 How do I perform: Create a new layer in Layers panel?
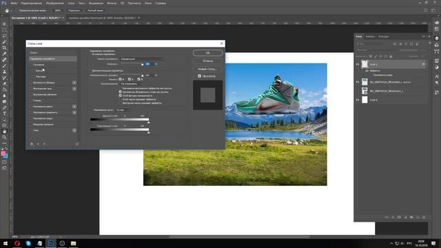point(418,217)
